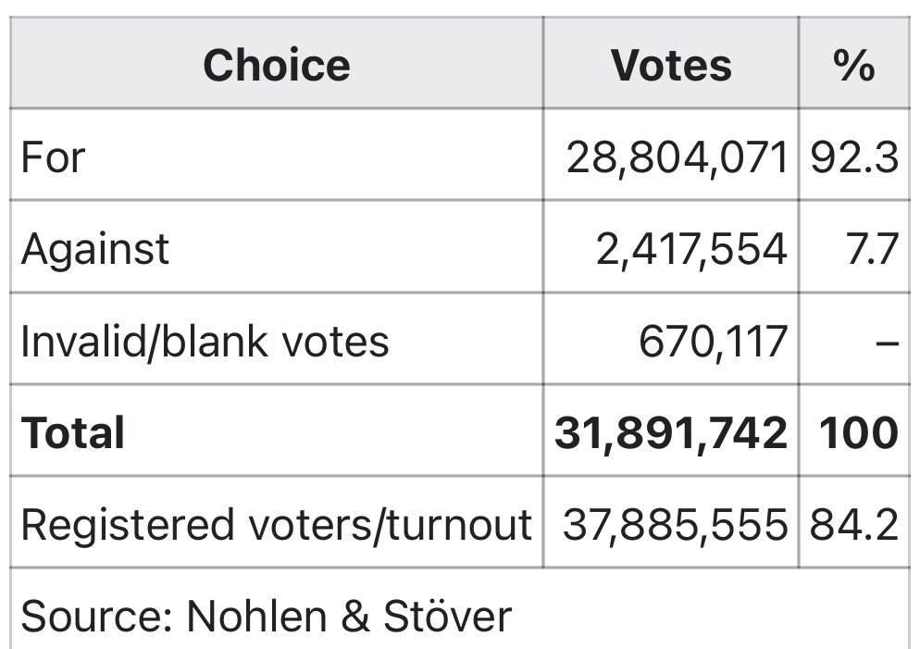The height and width of the screenshot is (649, 920).
Task: Select the 28,804,071 votes cell
Action: click(677, 156)
